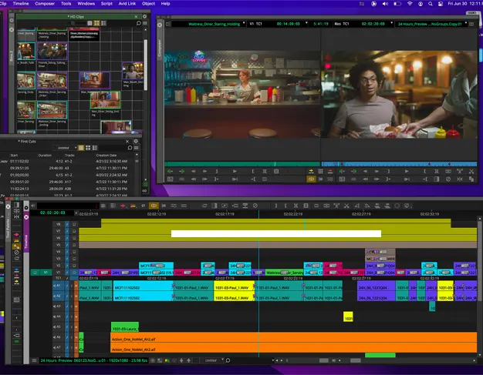This screenshot has height=375, width=483.
Task: Open the Tools menu
Action: tap(66, 4)
